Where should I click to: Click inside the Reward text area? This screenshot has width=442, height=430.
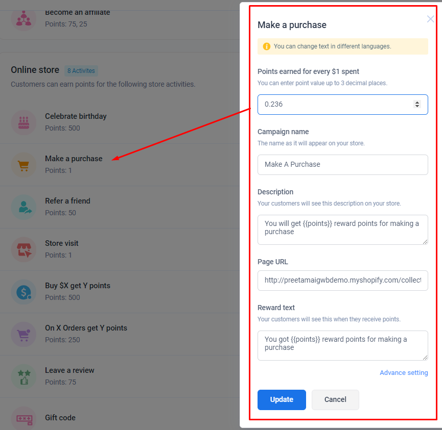click(342, 345)
